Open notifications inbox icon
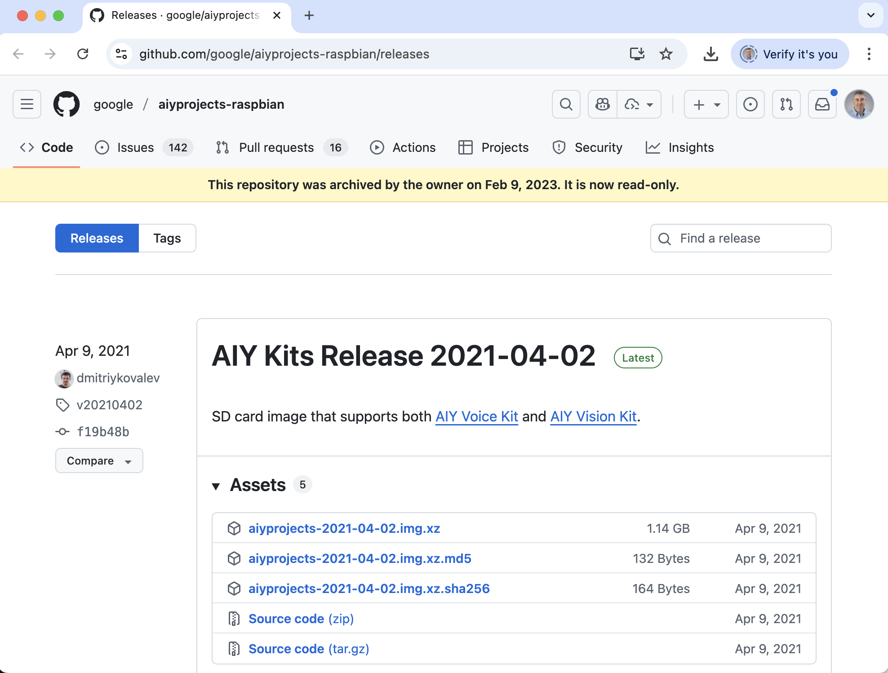This screenshot has height=673, width=888. [822, 104]
